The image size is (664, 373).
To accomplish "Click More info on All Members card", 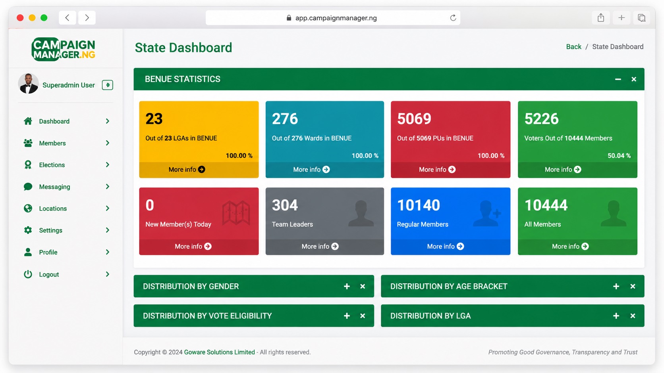I will coord(570,246).
